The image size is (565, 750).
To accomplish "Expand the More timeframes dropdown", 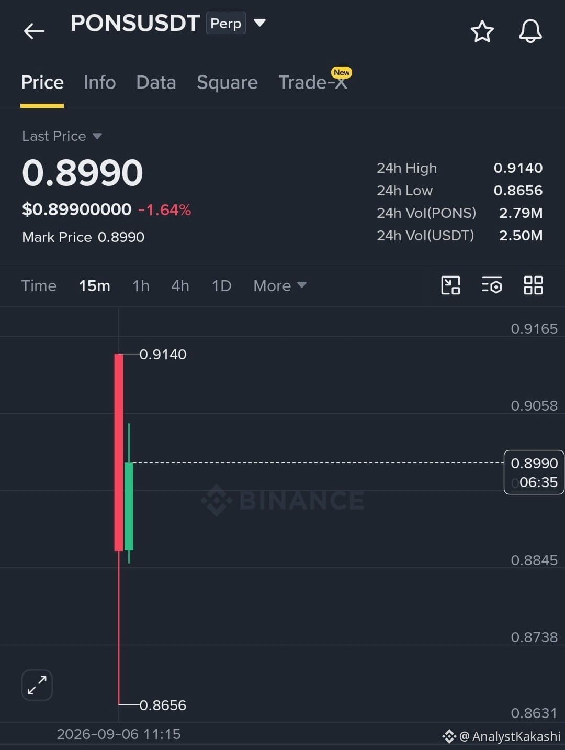I will pos(279,286).
